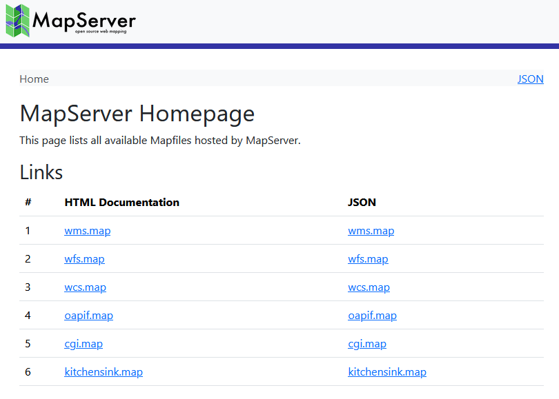This screenshot has height=399, width=559.
Task: Open wms.map HTML documentation
Action: 87,230
